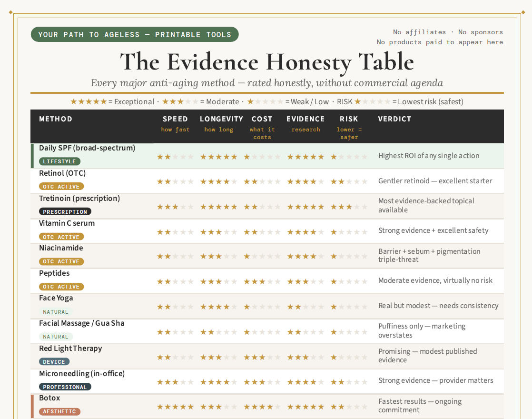Click the Daily SPF evidence star rating

tap(305, 157)
